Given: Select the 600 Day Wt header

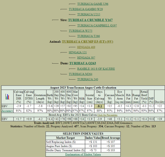Looking at the screenshot, I should tap(69, 97).
